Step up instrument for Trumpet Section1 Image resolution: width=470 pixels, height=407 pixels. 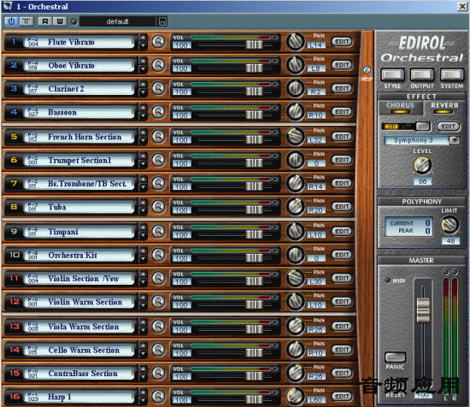pos(143,156)
